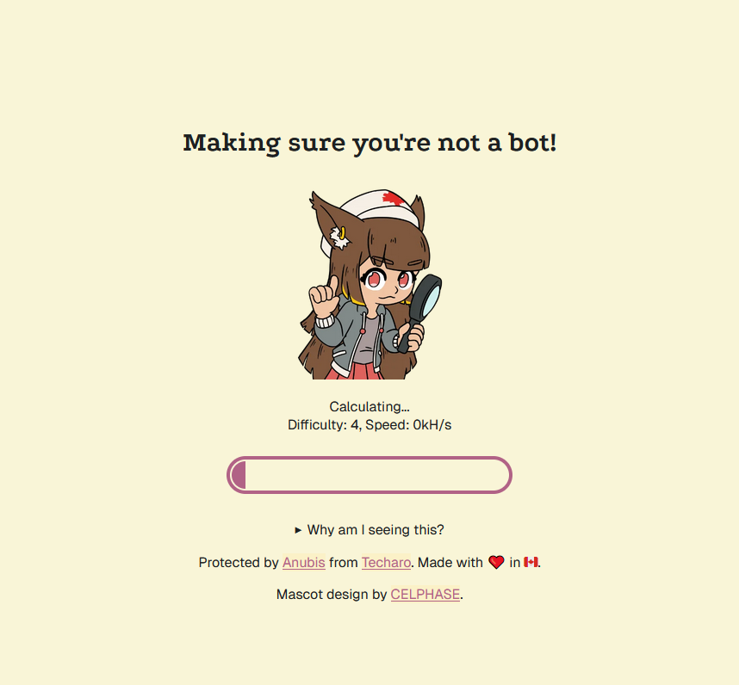The width and height of the screenshot is (739, 685).
Task: Click the Canadian flag emoji
Action: click(531, 562)
